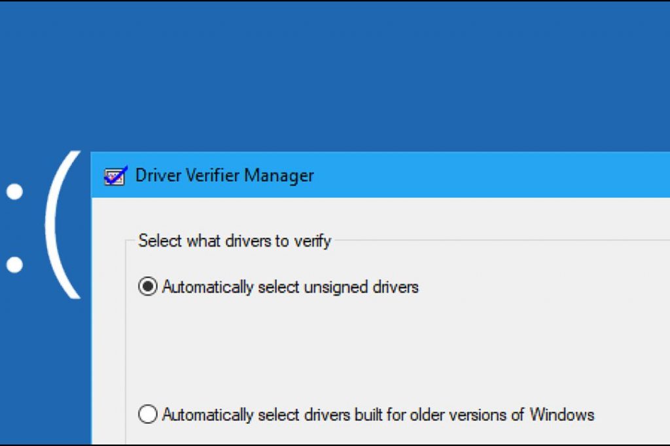The width and height of the screenshot is (670, 446).
Task: Click the lower dot of the frowning face
Action: (13, 264)
